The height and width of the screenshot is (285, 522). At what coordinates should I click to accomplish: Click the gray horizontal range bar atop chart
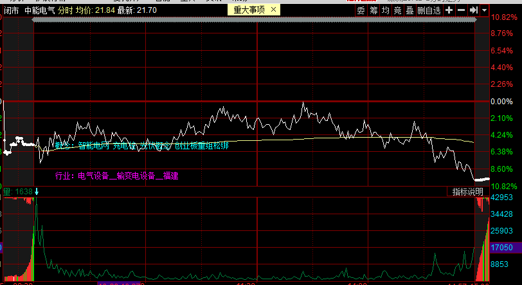255,20
